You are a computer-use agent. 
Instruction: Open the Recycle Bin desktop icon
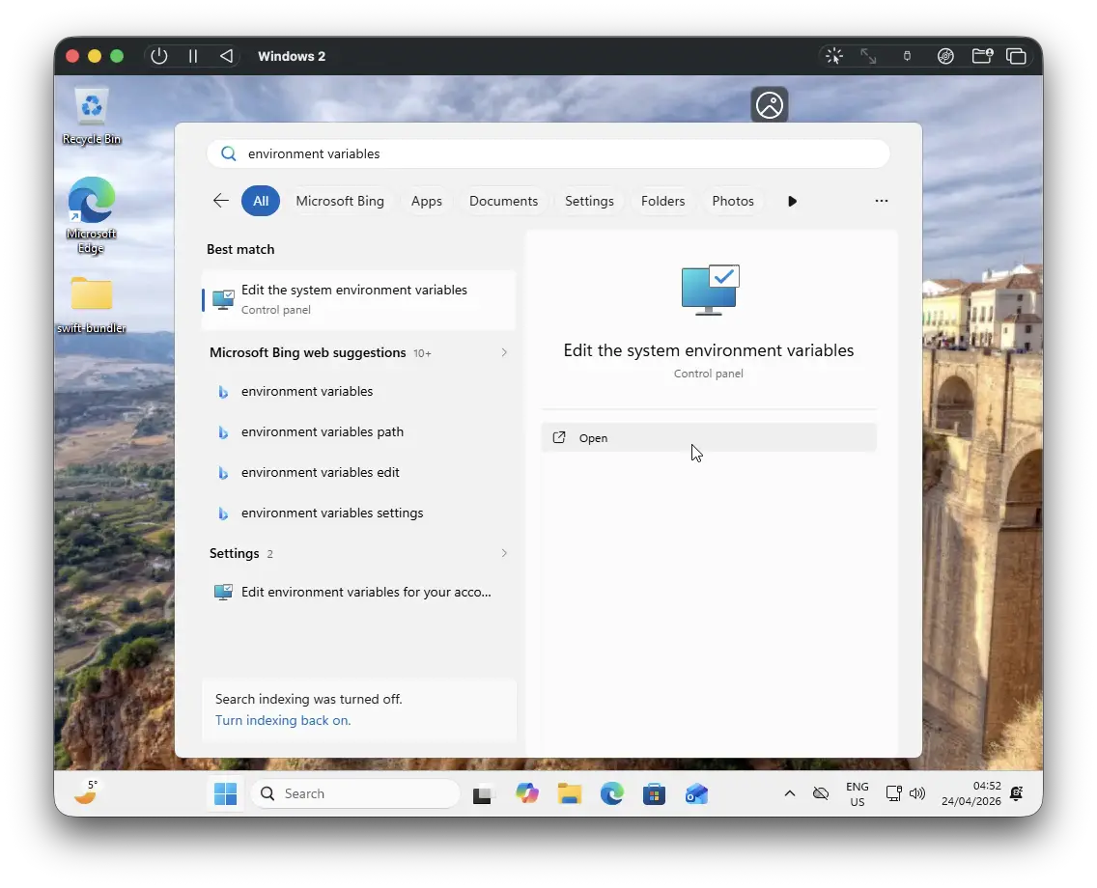pos(92,116)
